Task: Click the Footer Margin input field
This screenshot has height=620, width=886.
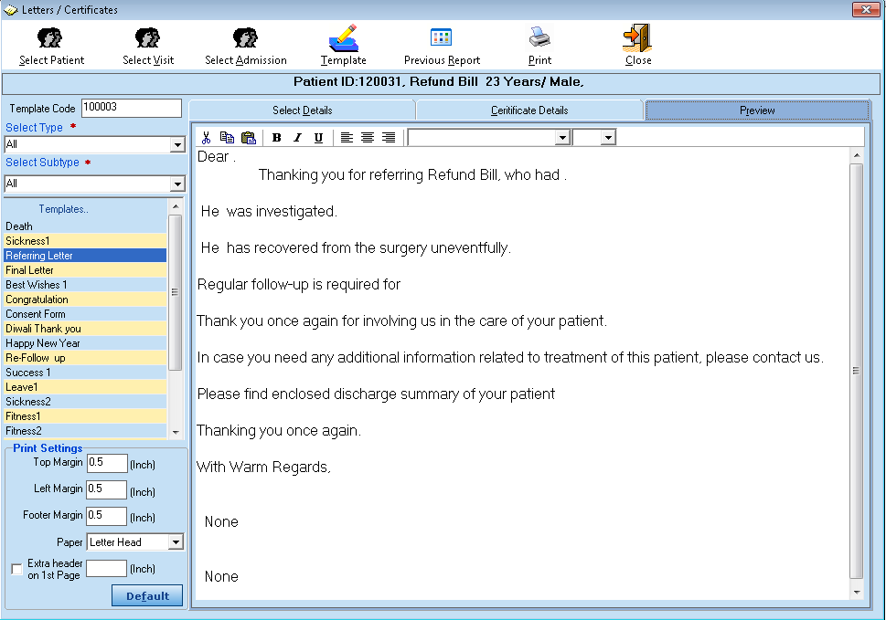Action: coord(106,516)
